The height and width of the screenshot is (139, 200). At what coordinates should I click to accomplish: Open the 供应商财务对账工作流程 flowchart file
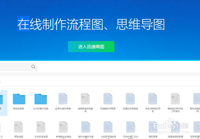click(x=175, y=103)
